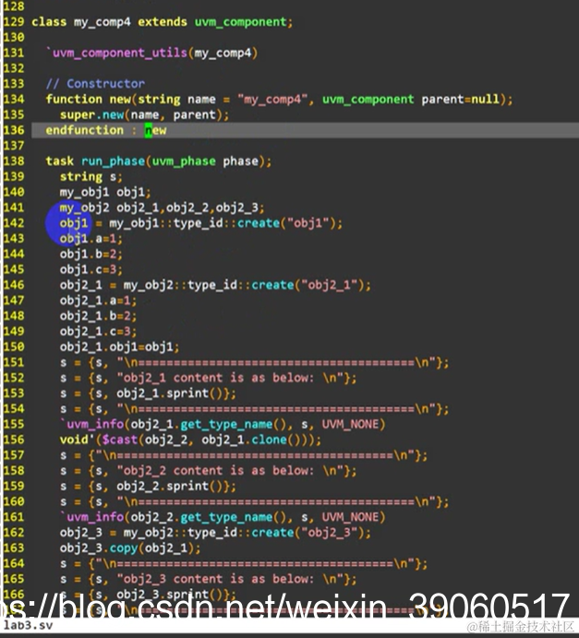
Task: Click `uvm_info(obj2_2.get_type_name() line
Action: tap(223, 517)
